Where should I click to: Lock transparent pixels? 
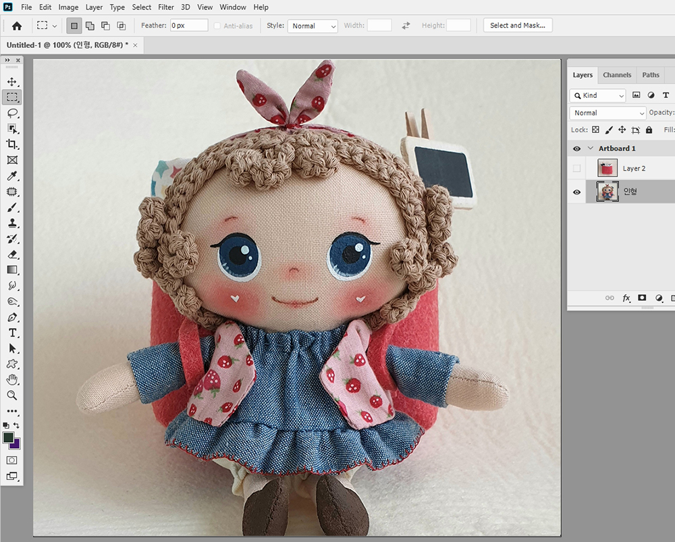[595, 130]
